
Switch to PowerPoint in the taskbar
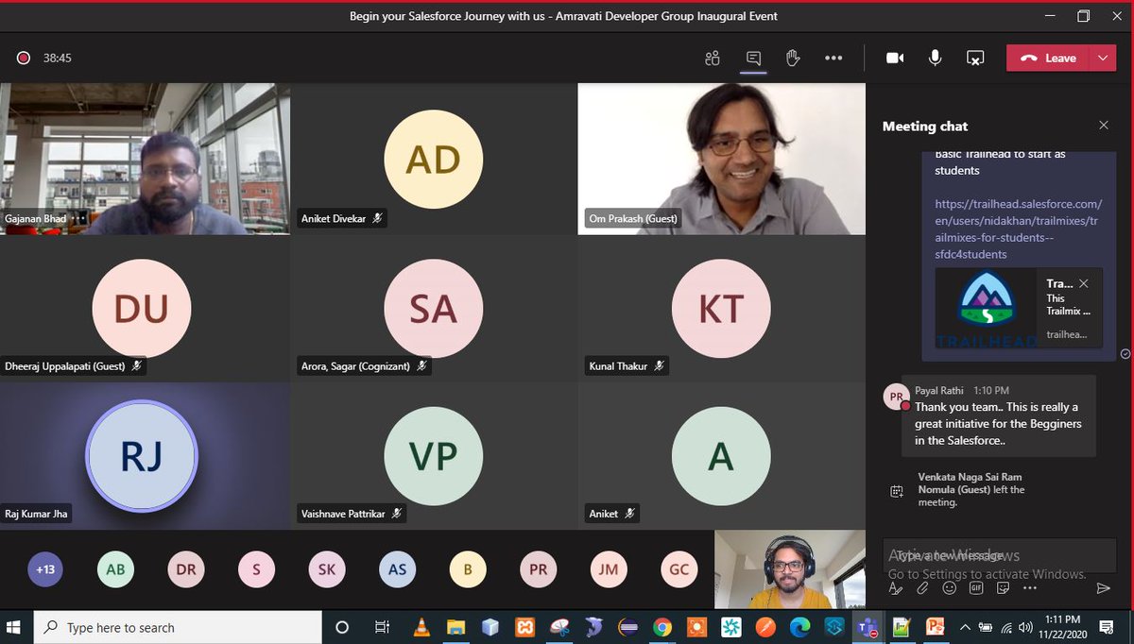(x=936, y=627)
